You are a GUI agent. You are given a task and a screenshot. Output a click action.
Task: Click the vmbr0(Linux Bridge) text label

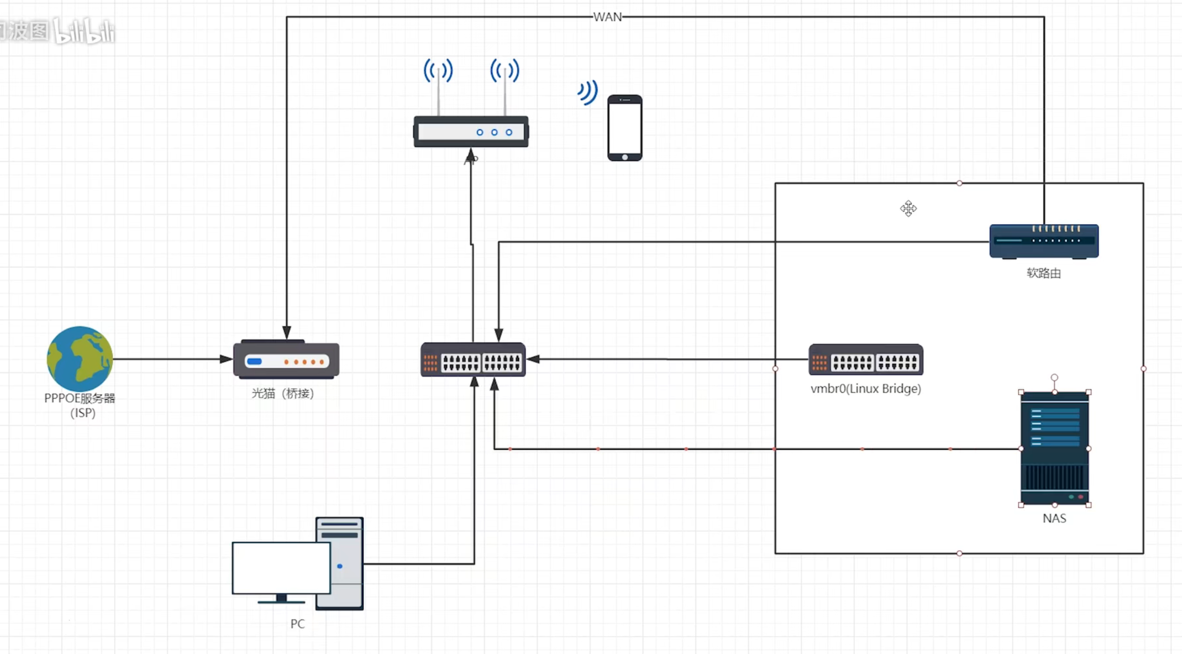(865, 388)
